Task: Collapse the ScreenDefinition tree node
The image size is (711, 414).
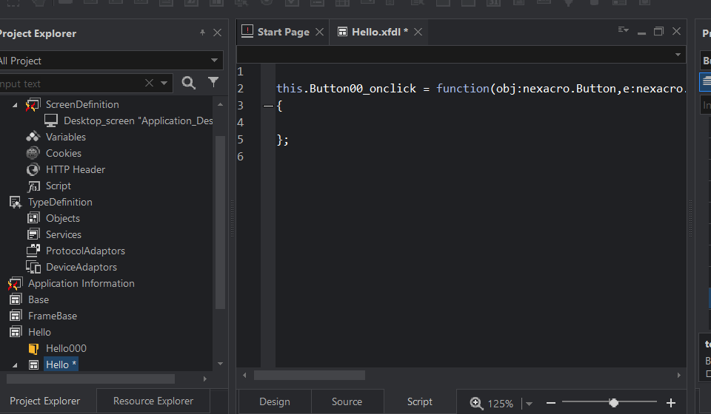Action: point(15,105)
